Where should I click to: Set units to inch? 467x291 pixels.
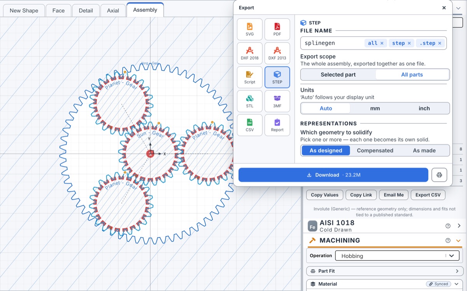(x=424, y=108)
